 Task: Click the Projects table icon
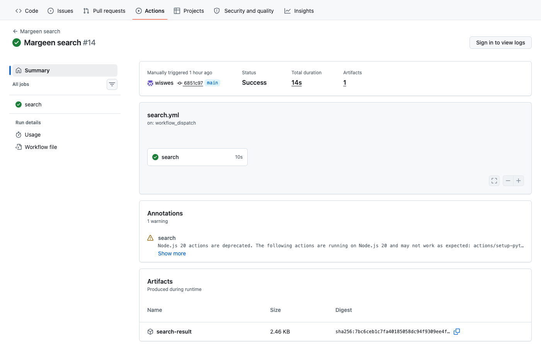coord(177,11)
